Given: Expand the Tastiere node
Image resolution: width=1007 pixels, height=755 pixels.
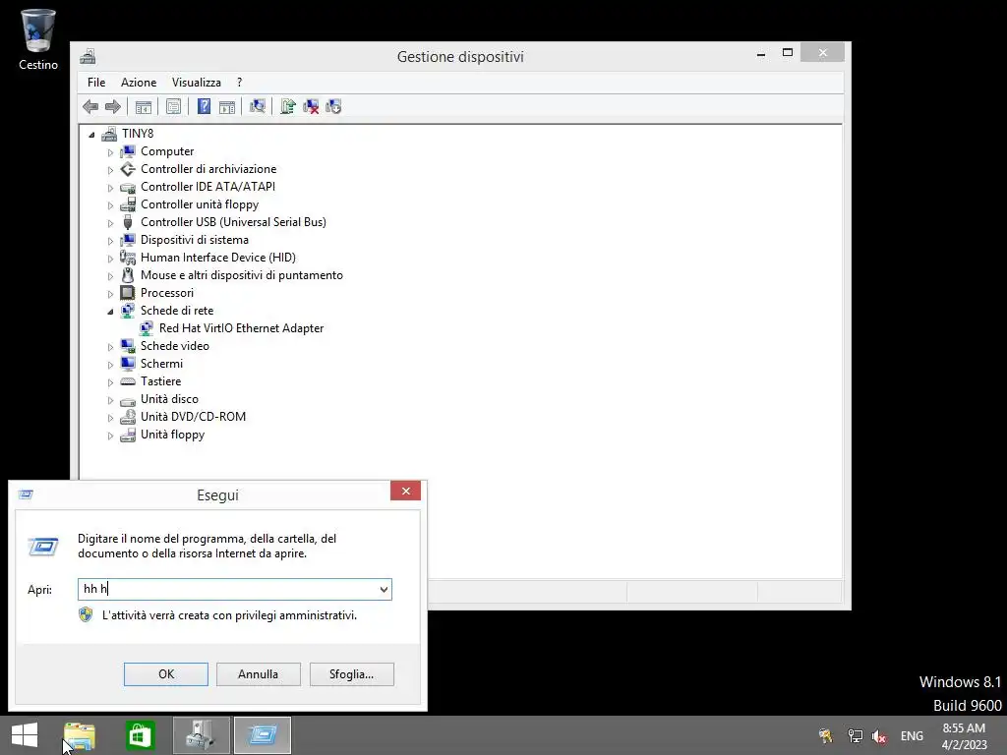Looking at the screenshot, I should coord(110,382).
